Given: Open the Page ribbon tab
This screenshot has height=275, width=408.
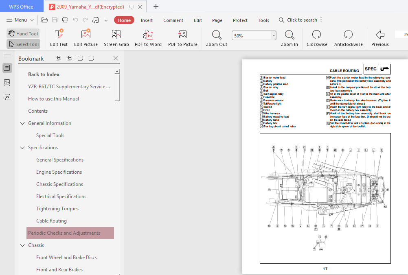Looking at the screenshot, I should [x=217, y=20].
